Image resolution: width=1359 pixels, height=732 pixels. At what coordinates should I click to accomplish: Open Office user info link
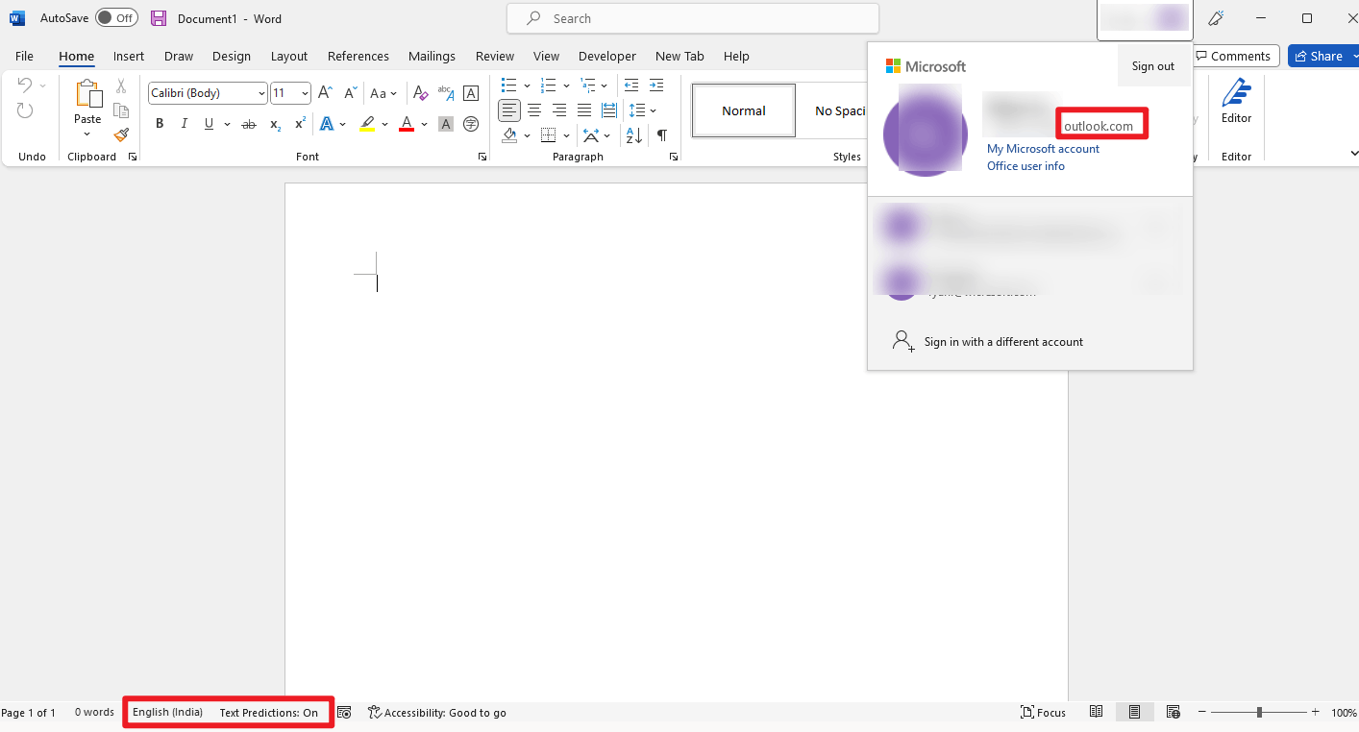pyautogui.click(x=1025, y=166)
